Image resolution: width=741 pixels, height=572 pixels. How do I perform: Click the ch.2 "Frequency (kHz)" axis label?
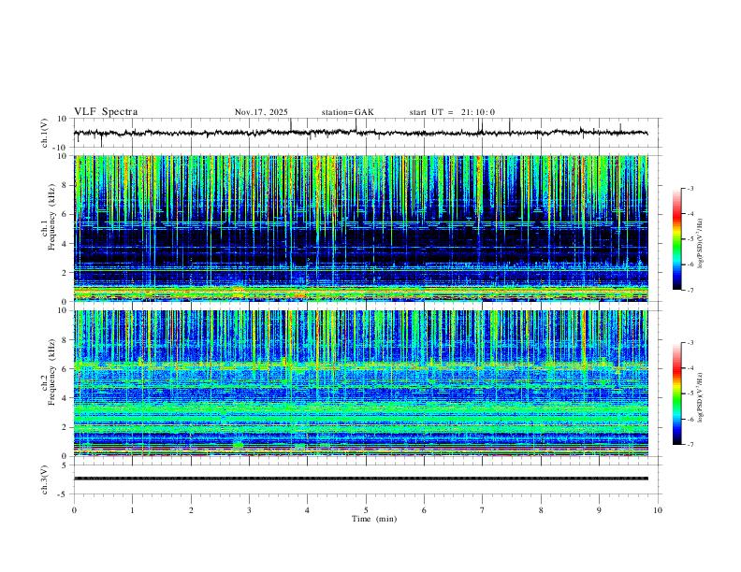[52, 372]
